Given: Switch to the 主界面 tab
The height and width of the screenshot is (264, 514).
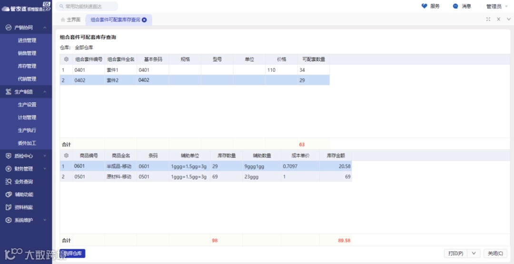Looking at the screenshot, I should tap(70, 20).
